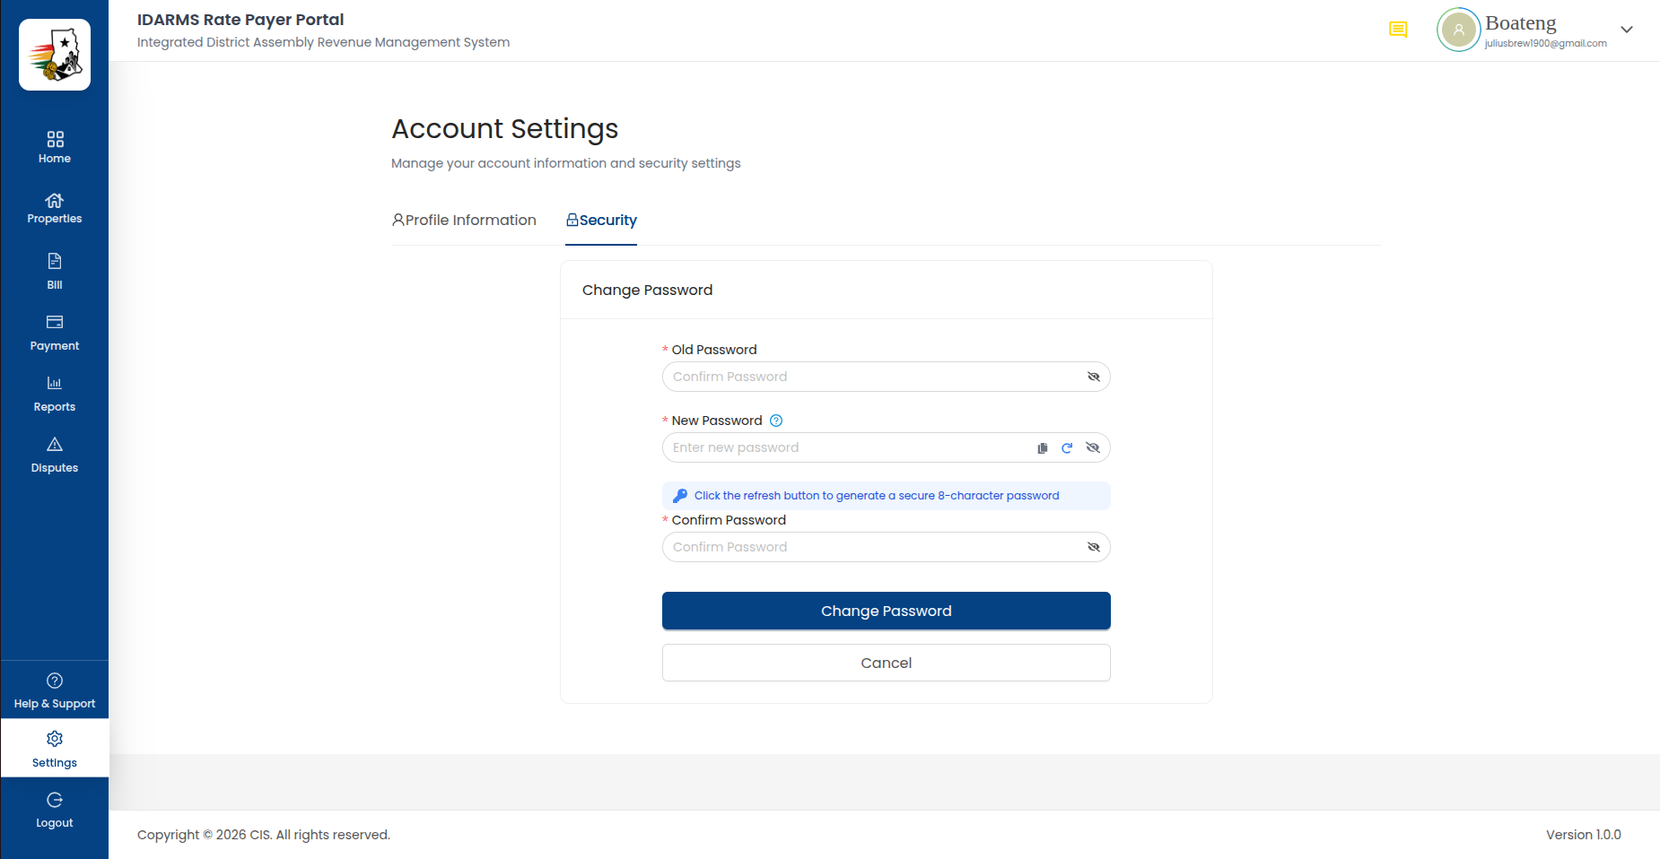The width and height of the screenshot is (1660, 859).
Task: Open the Home dashboard in sidebar
Action: point(55,148)
